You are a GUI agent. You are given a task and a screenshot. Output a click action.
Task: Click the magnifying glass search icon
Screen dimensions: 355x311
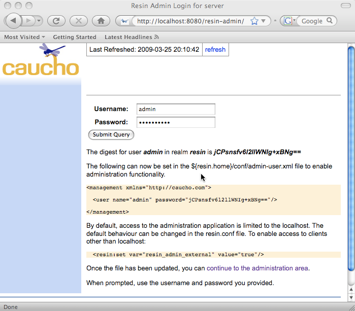click(330, 21)
